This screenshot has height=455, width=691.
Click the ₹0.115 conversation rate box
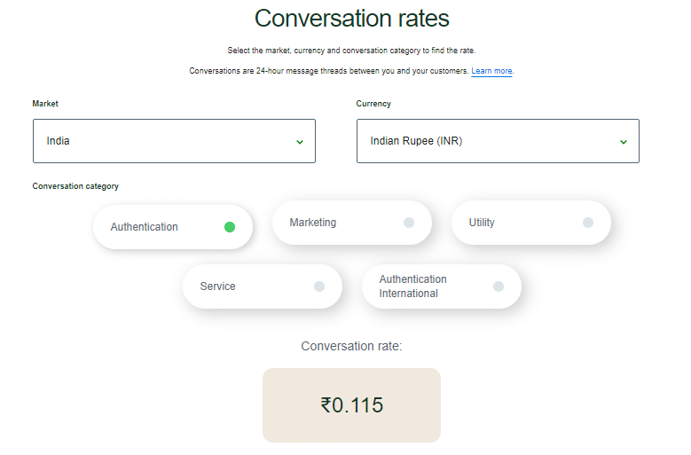(351, 405)
